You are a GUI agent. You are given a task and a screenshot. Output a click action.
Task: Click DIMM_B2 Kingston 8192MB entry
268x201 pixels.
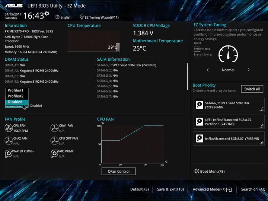(x=31, y=82)
